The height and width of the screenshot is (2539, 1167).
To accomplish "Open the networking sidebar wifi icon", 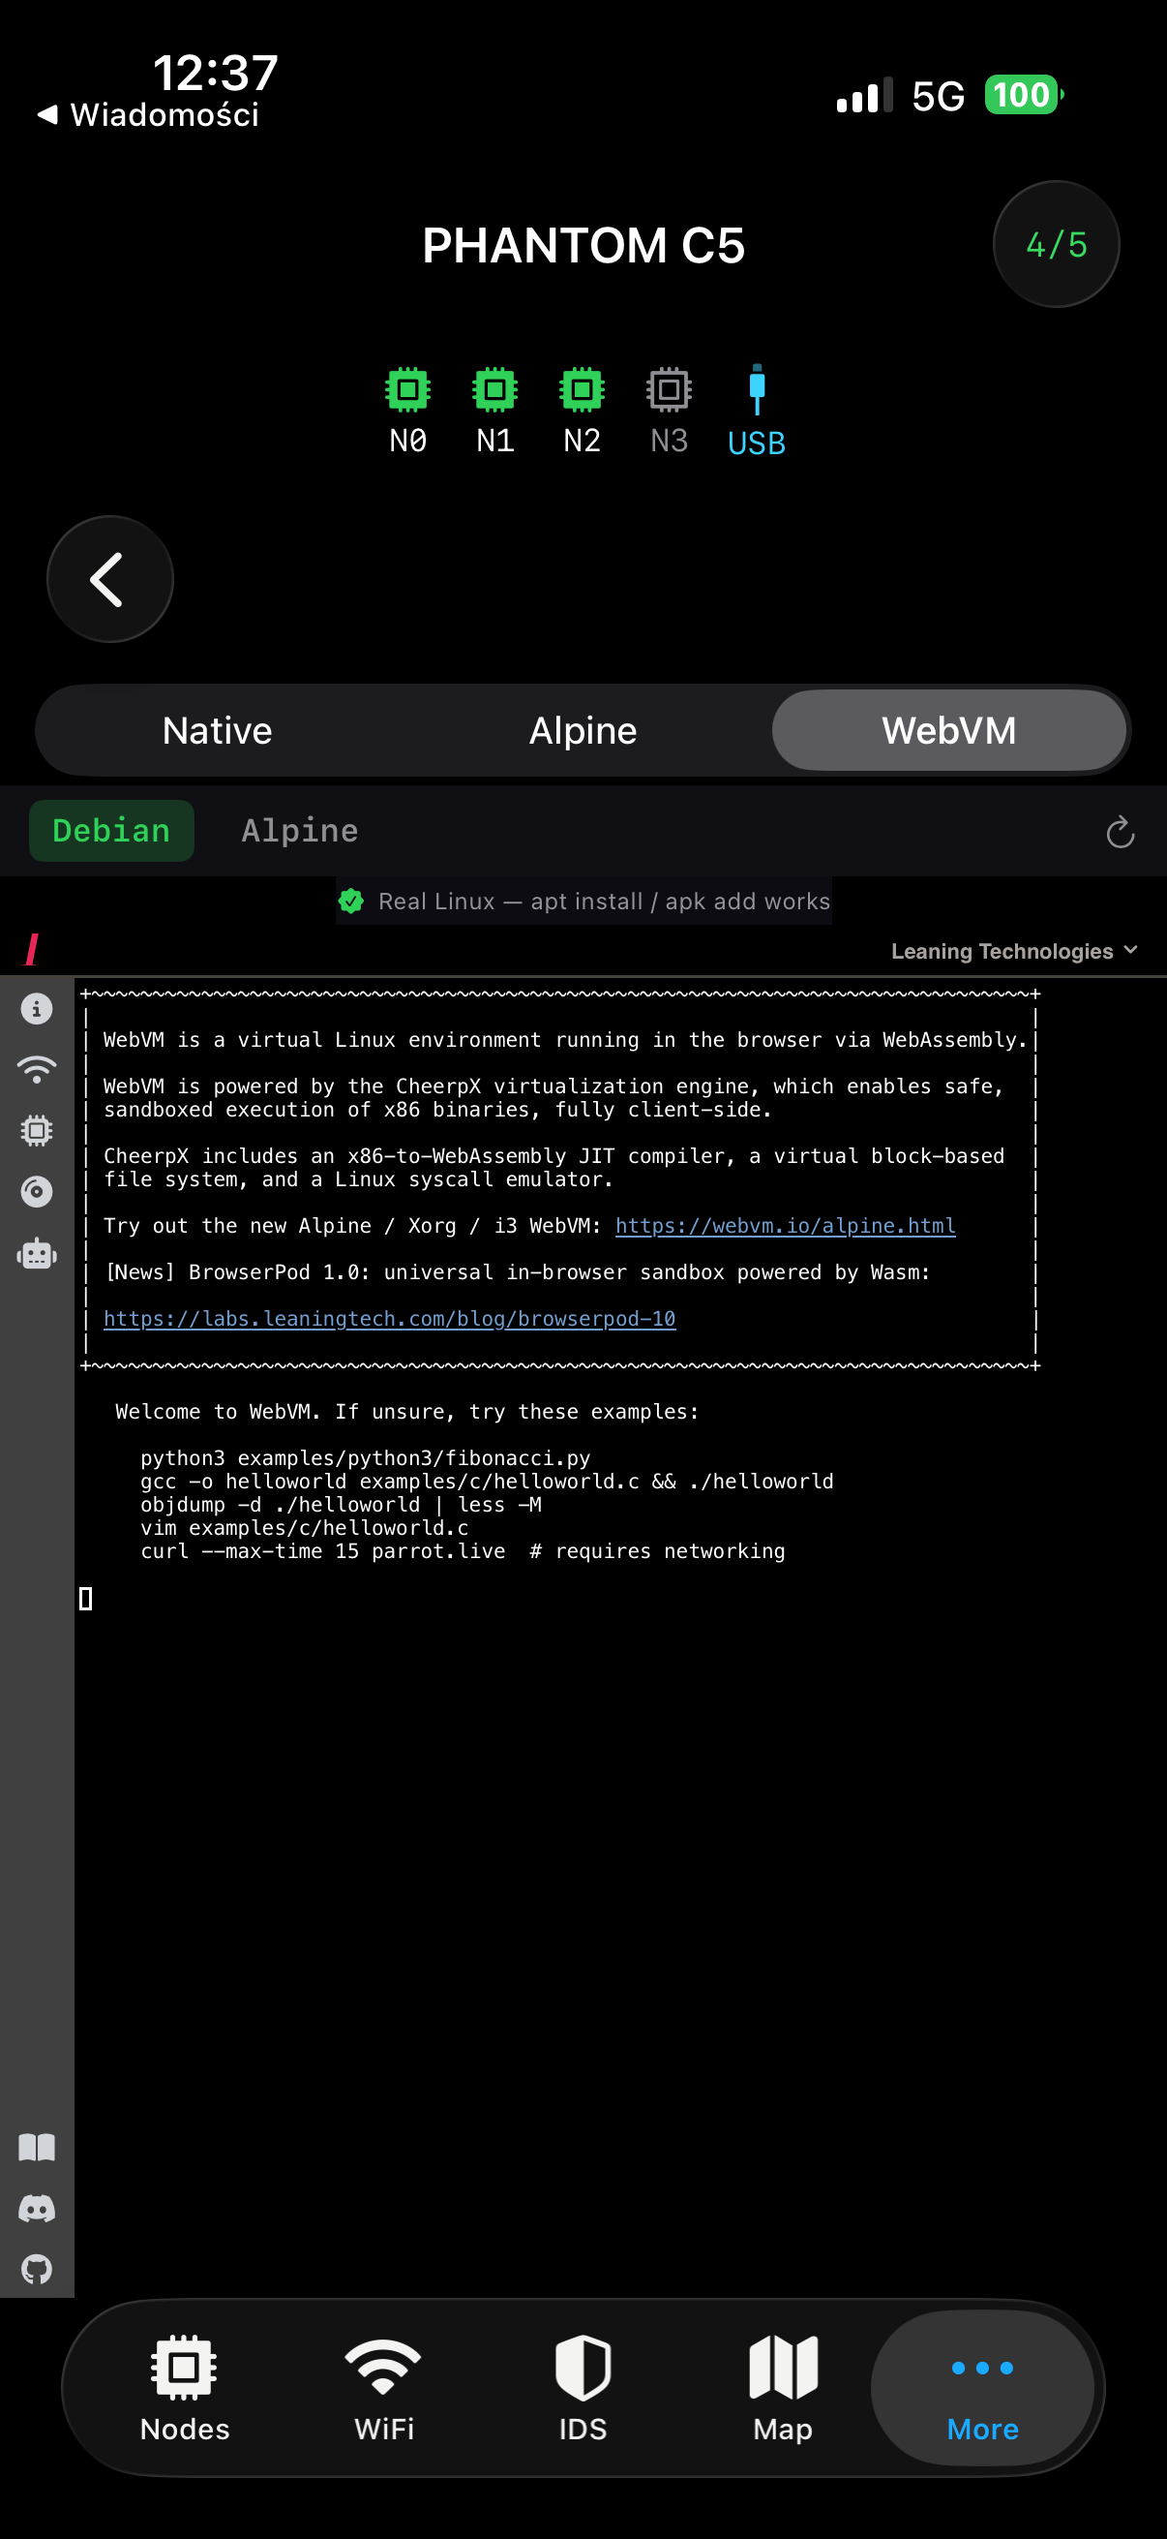I will 37,1069.
